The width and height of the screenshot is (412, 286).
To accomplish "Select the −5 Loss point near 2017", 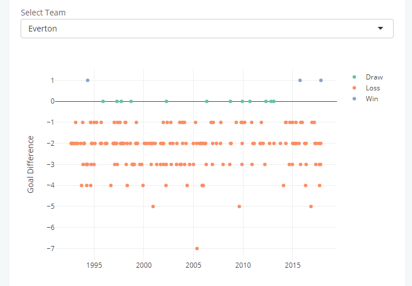I will point(311,206).
